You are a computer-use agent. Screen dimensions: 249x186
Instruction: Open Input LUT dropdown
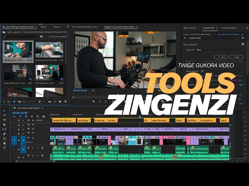[x=220, y=50]
